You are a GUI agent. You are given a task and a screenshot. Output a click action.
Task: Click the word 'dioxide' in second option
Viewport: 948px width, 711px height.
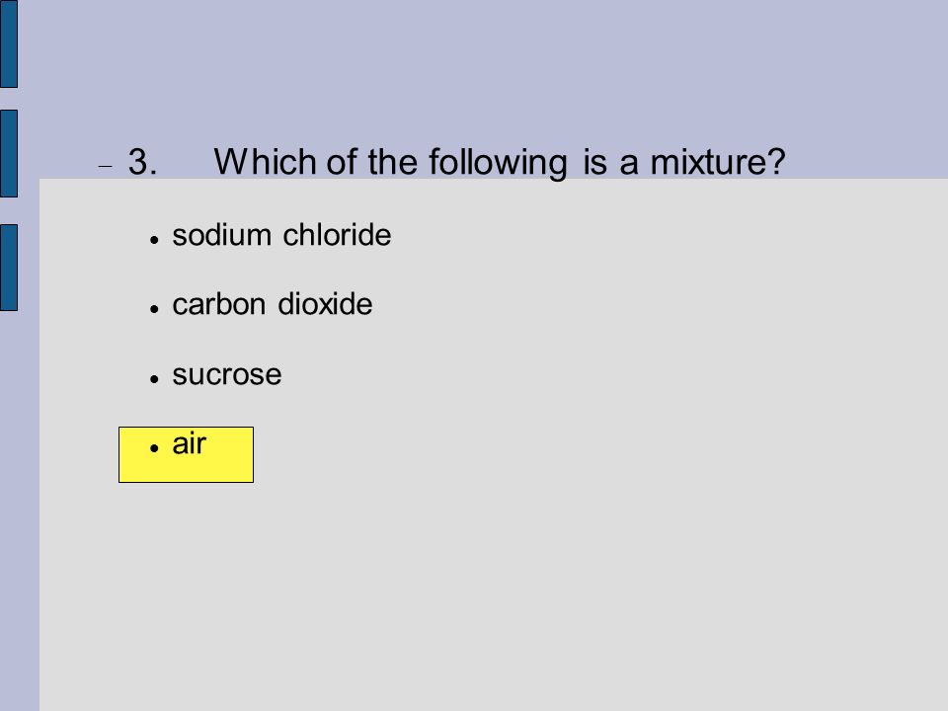[x=325, y=303]
